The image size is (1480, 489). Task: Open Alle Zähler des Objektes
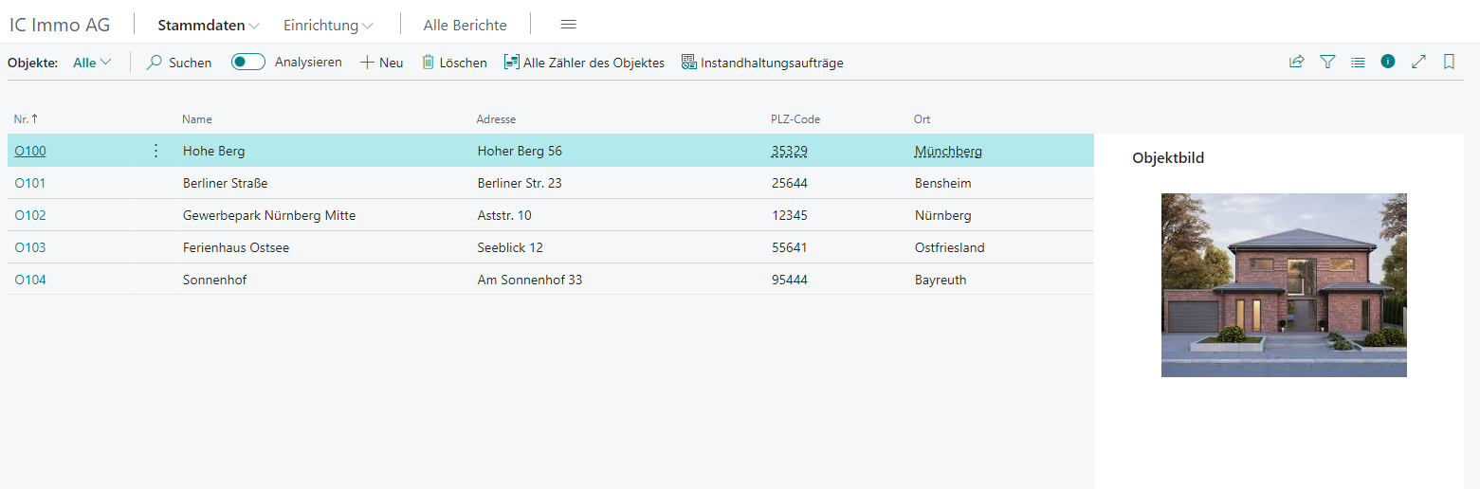coord(584,63)
